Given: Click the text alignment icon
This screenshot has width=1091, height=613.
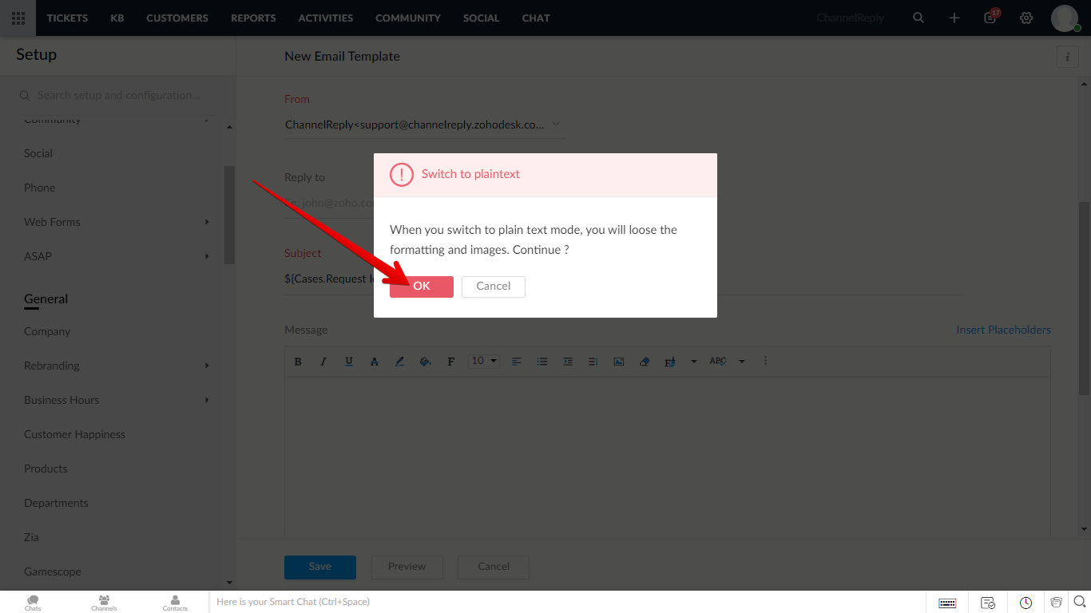Looking at the screenshot, I should pyautogui.click(x=517, y=362).
